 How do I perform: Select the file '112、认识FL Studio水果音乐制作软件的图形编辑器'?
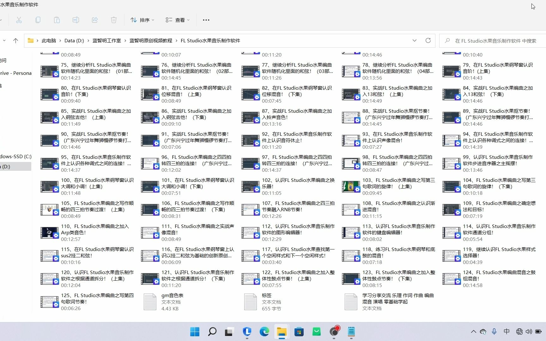click(x=288, y=232)
